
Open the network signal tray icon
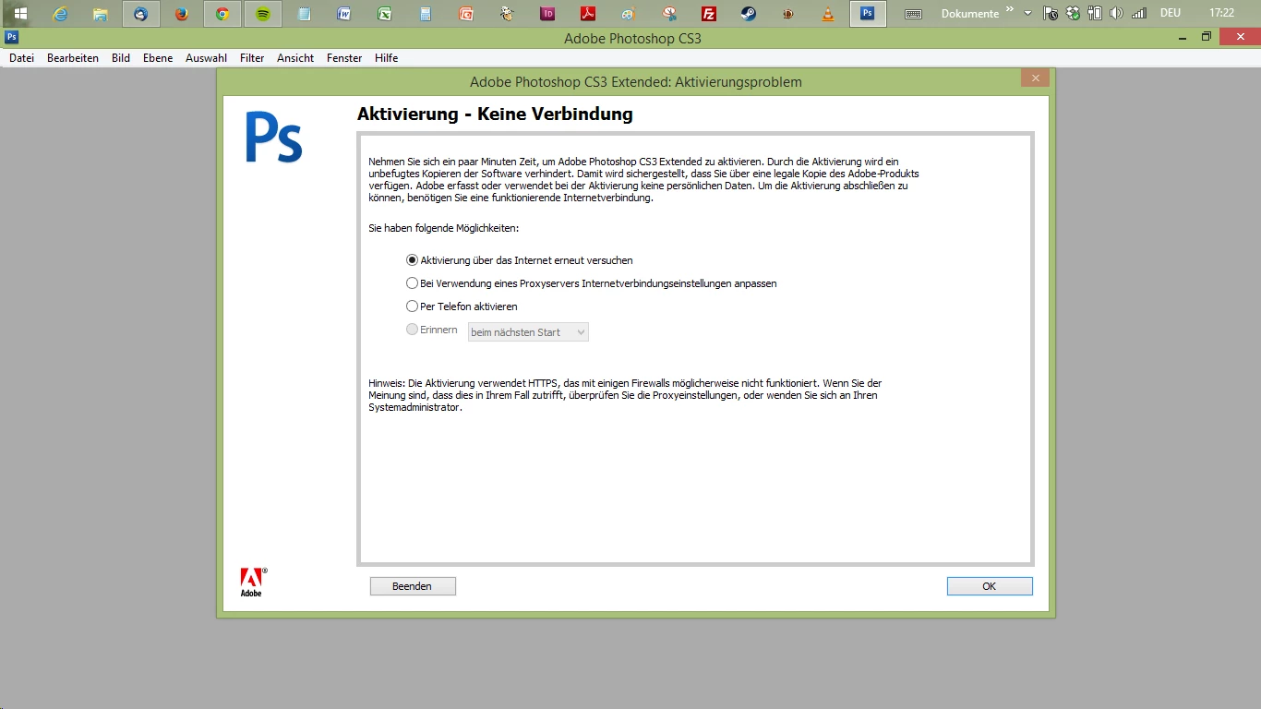coord(1139,14)
